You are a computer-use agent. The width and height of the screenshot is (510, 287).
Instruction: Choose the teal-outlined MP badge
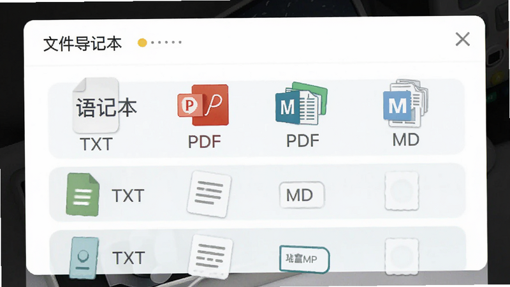pos(304,259)
